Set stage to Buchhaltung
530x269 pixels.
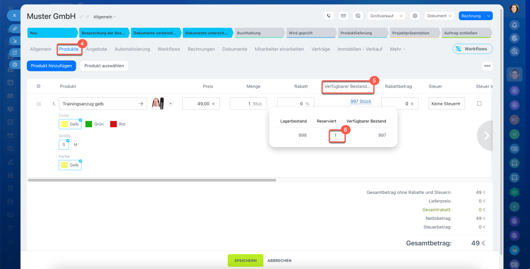click(259, 33)
